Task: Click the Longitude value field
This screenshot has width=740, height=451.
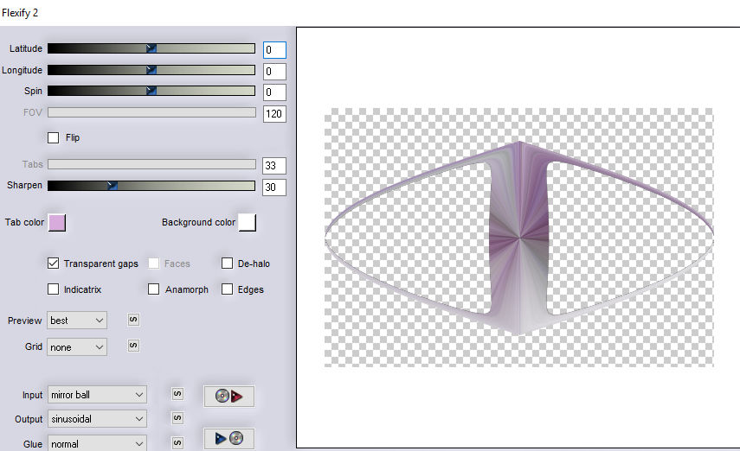Action: coord(274,72)
